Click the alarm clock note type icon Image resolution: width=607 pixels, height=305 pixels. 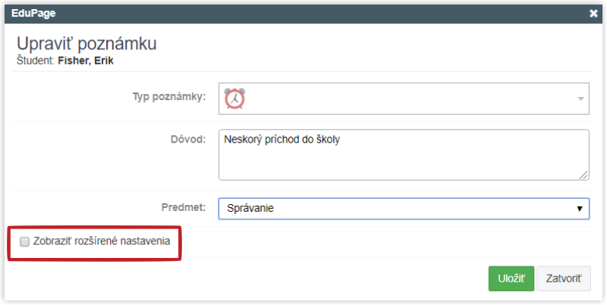234,99
